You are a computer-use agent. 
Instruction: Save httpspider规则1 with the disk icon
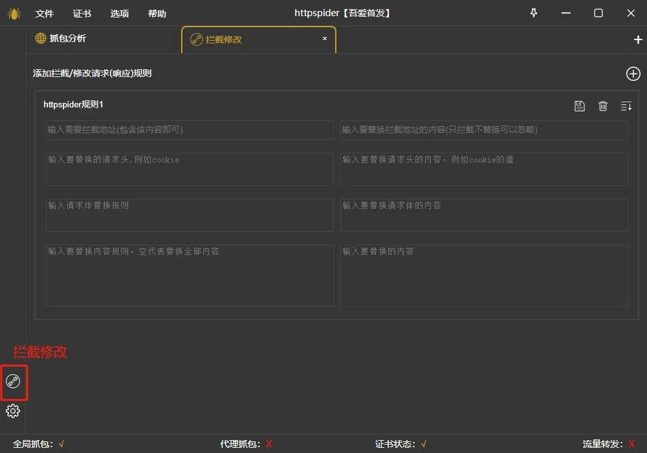pos(579,106)
